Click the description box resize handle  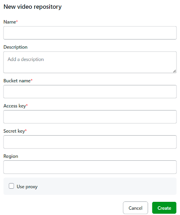[x=174, y=71]
